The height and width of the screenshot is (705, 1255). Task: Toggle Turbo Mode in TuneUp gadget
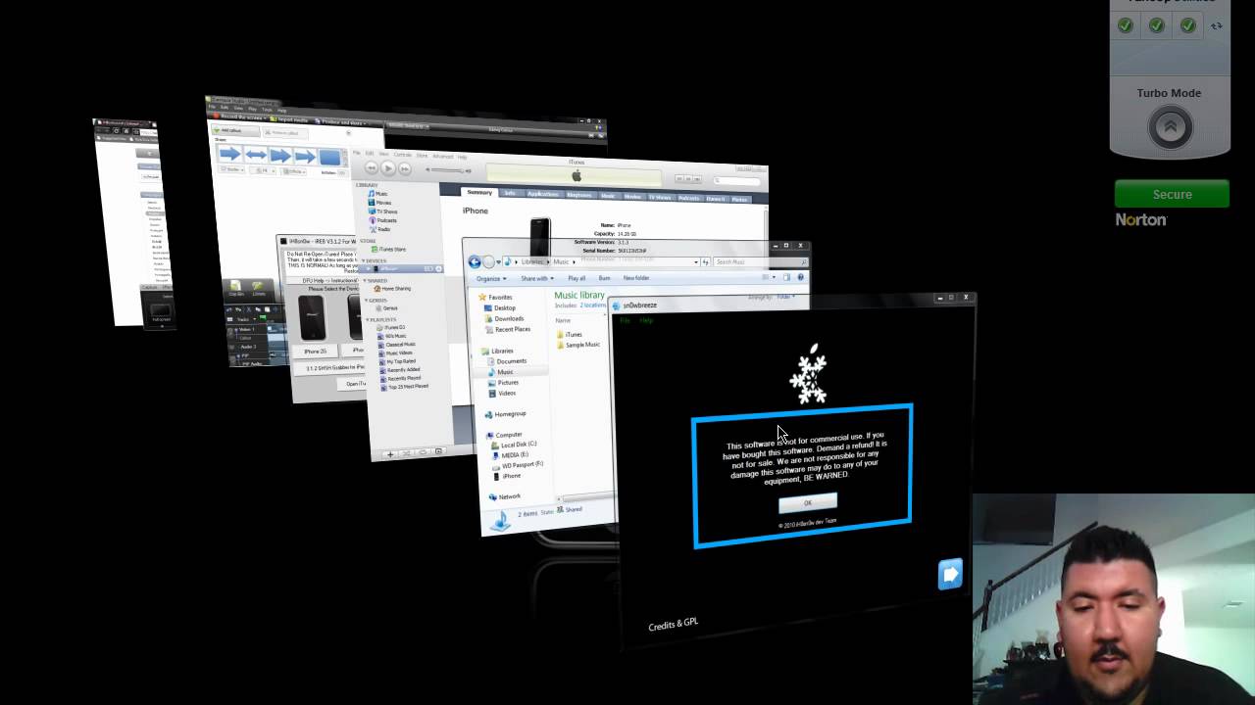1170,127
